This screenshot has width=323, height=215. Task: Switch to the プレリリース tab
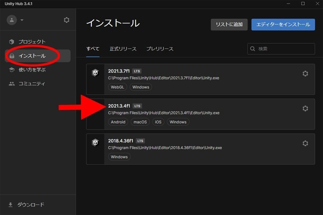click(x=160, y=49)
